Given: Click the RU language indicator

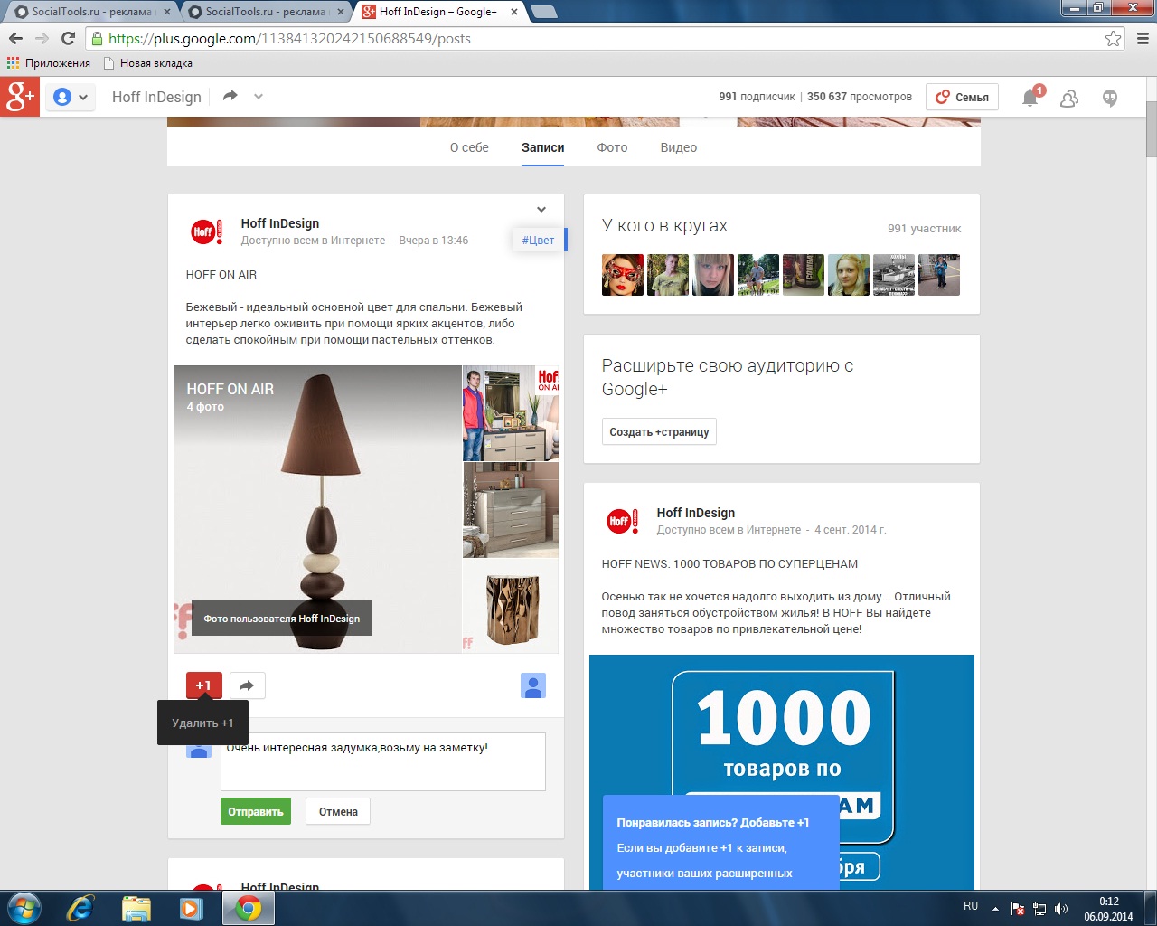Looking at the screenshot, I should click(x=971, y=906).
